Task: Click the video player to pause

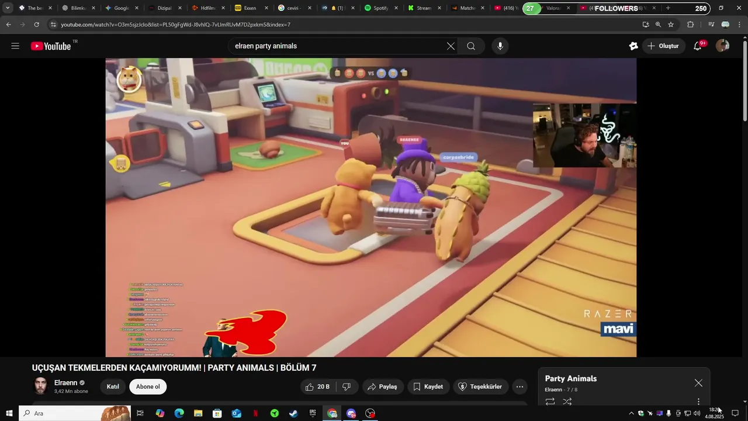Action: pos(370,207)
